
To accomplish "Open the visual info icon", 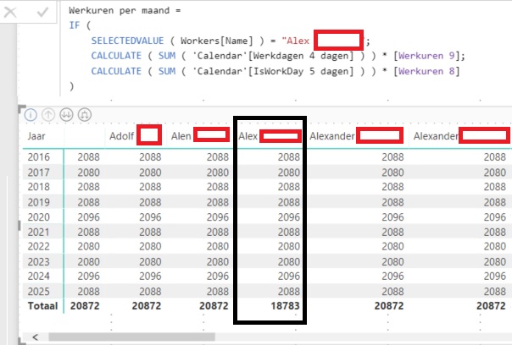I will [31, 115].
